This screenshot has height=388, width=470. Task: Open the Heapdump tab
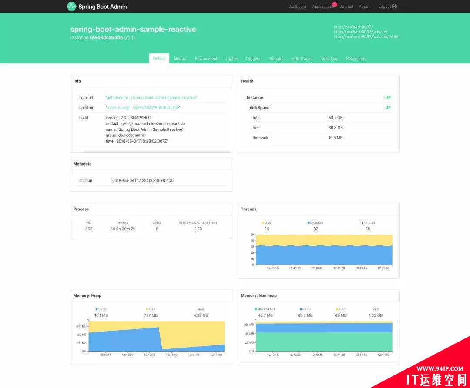tap(356, 58)
